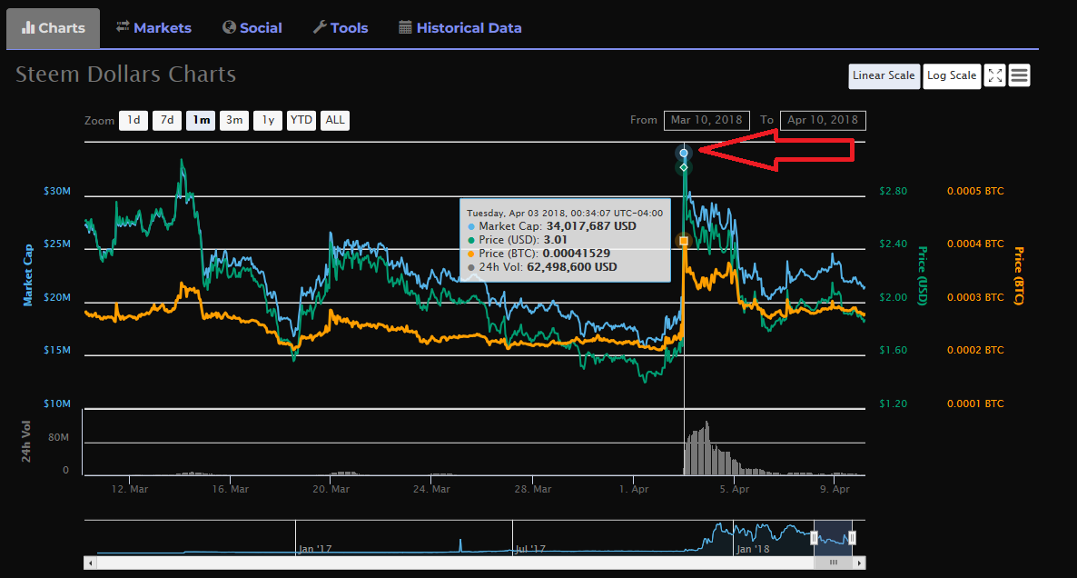Click the Charts tab bar-chart icon
Viewport: 1077px width, 578px height.
tap(28, 27)
